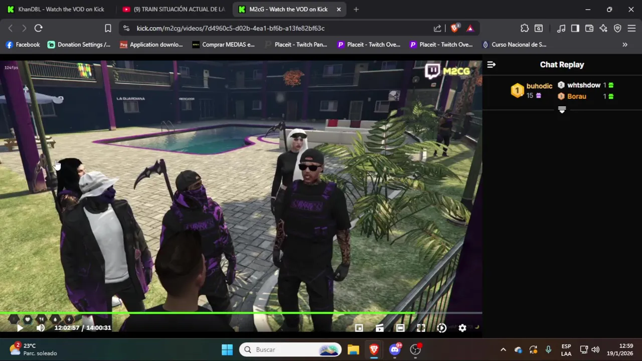The image size is (642, 361).
Task: Expand the chat leaderboard arrow
Action: [x=562, y=110]
